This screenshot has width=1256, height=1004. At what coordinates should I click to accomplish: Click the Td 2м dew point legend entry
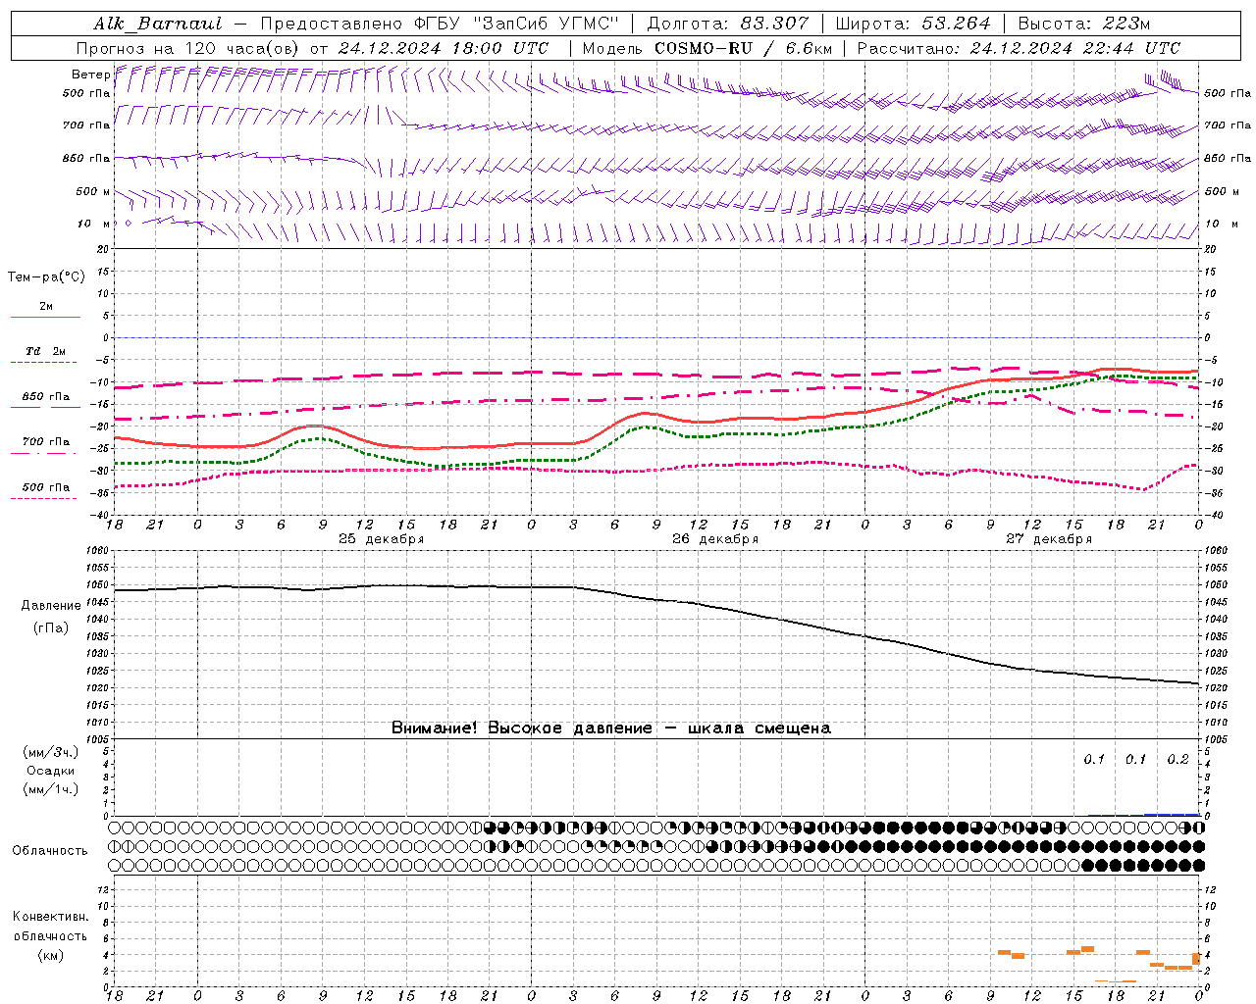[46, 351]
